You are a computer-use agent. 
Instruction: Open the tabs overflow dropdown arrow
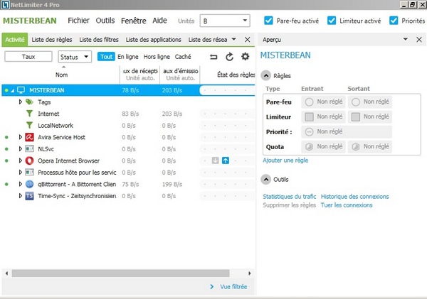[x=233, y=39]
